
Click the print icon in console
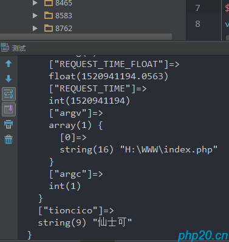tap(9, 124)
